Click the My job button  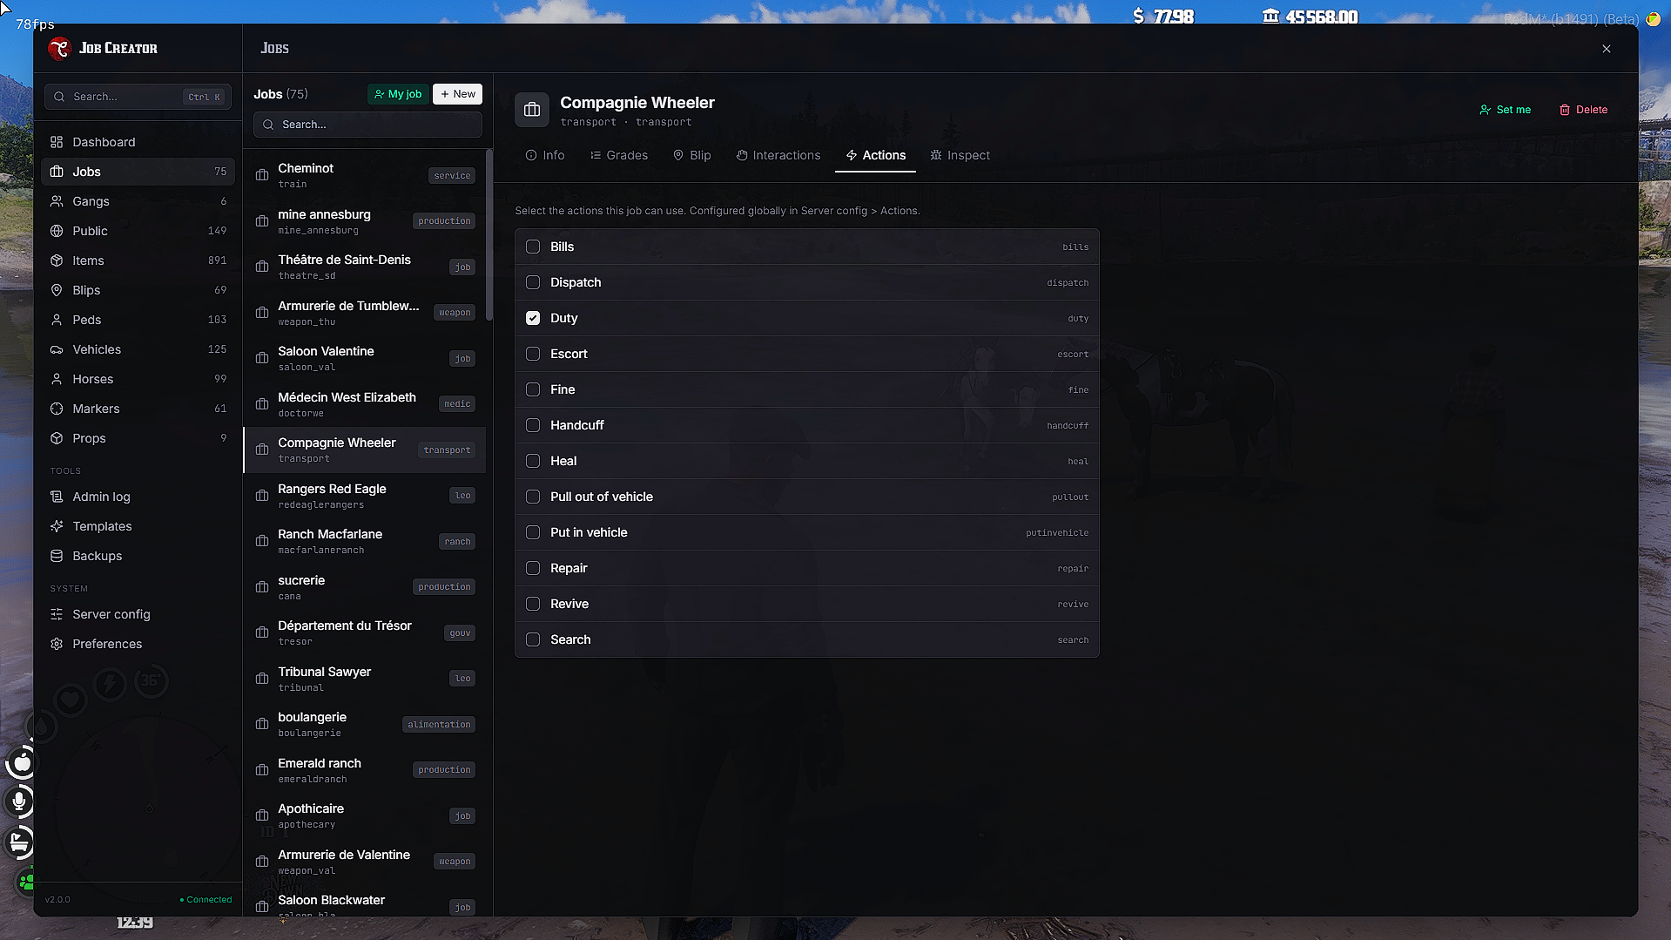[x=398, y=94]
